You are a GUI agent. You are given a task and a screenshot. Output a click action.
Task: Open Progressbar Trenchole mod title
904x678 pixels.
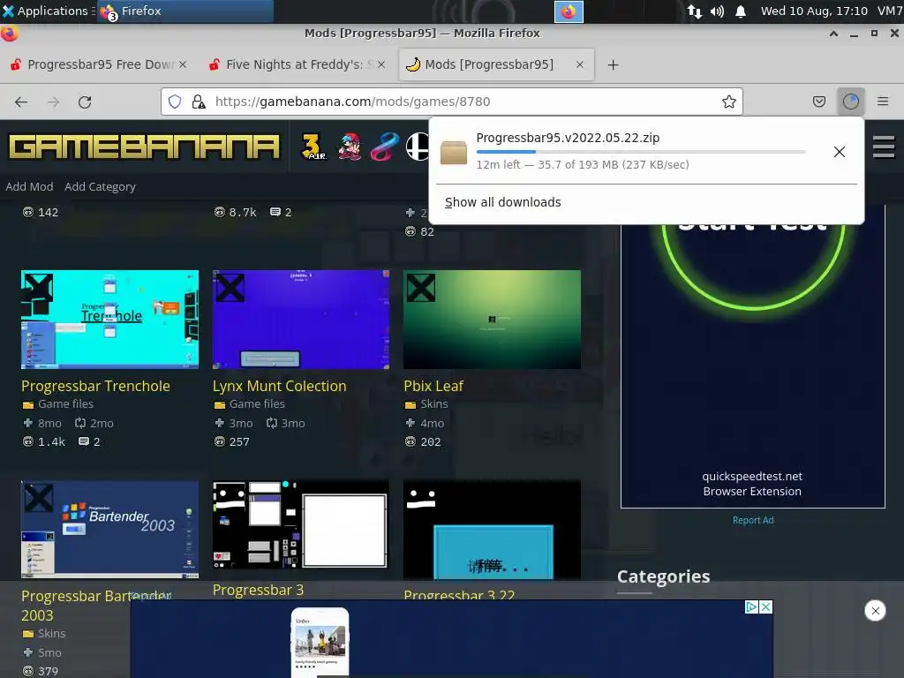point(95,386)
